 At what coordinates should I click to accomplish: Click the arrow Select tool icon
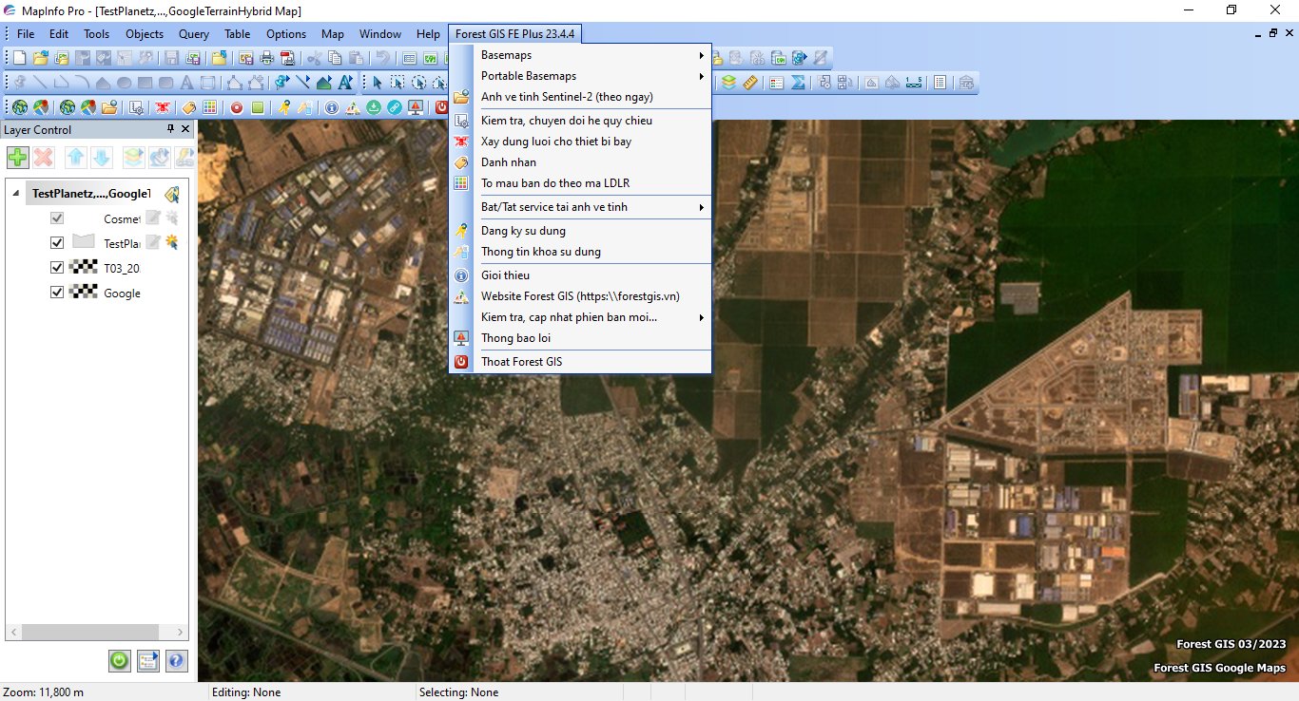(378, 83)
